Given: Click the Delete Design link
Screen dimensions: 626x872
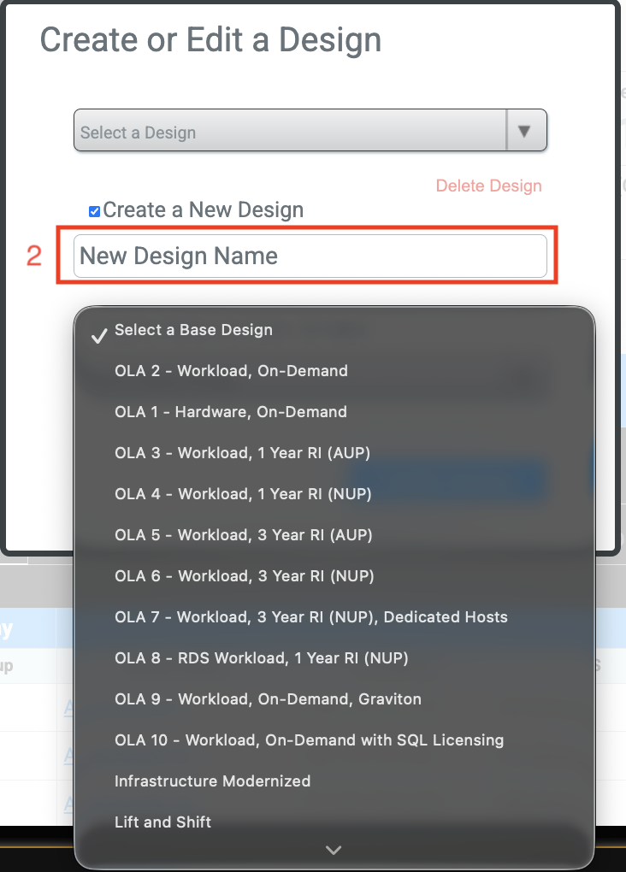Looking at the screenshot, I should coord(488,186).
